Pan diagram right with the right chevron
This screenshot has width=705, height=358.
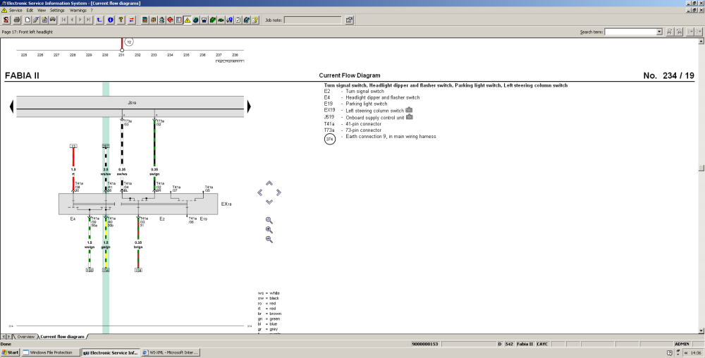coord(278,192)
